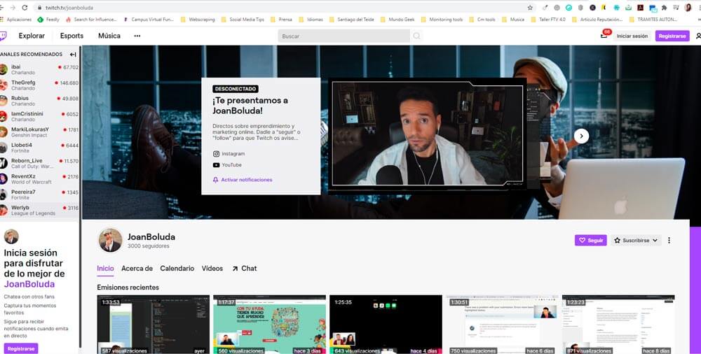Bookmark this page with the star icon

click(530, 8)
